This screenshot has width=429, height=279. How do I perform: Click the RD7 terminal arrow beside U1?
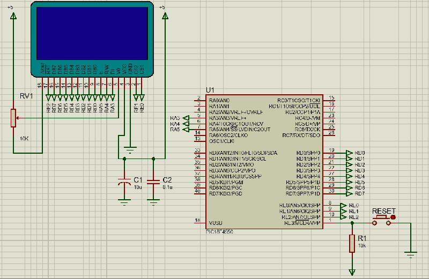click(x=350, y=194)
